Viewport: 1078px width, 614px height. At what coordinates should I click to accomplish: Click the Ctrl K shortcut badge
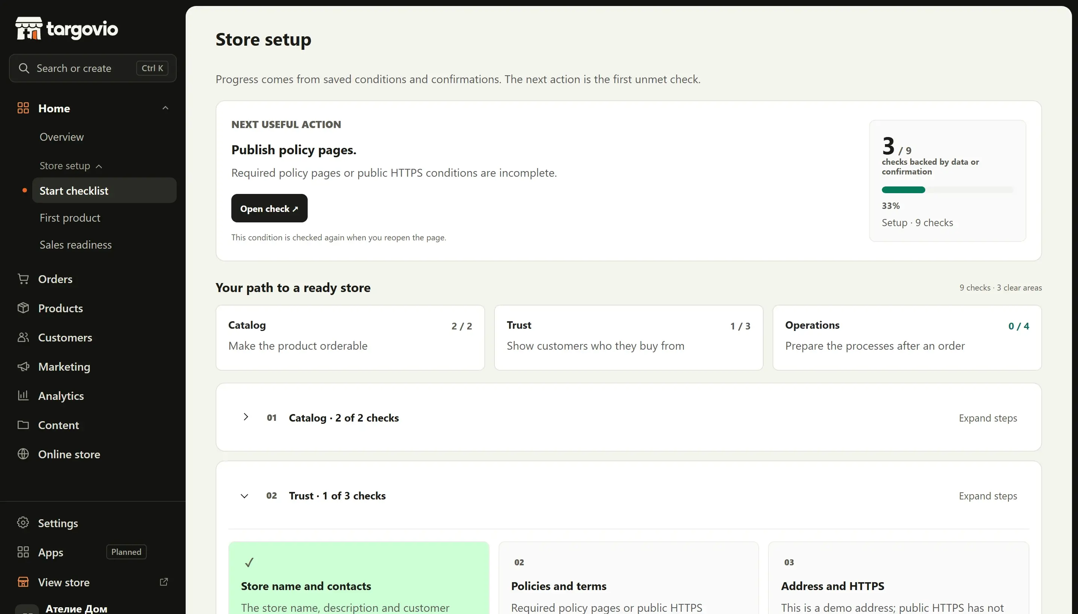pyautogui.click(x=152, y=68)
